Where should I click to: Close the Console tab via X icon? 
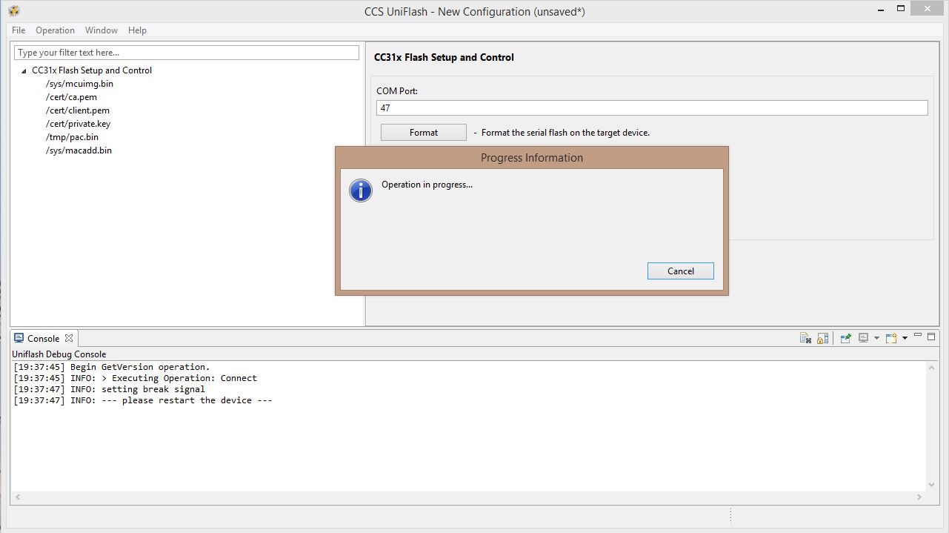68,338
